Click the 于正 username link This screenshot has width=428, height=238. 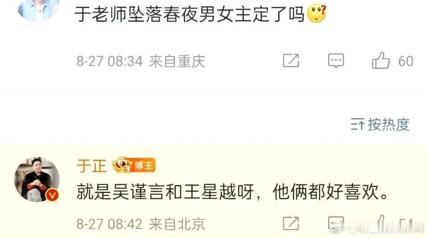91,166
